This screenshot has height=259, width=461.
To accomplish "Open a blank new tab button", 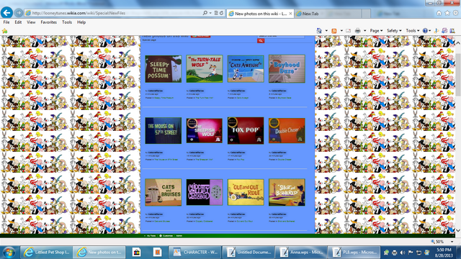I will click(x=366, y=14).
